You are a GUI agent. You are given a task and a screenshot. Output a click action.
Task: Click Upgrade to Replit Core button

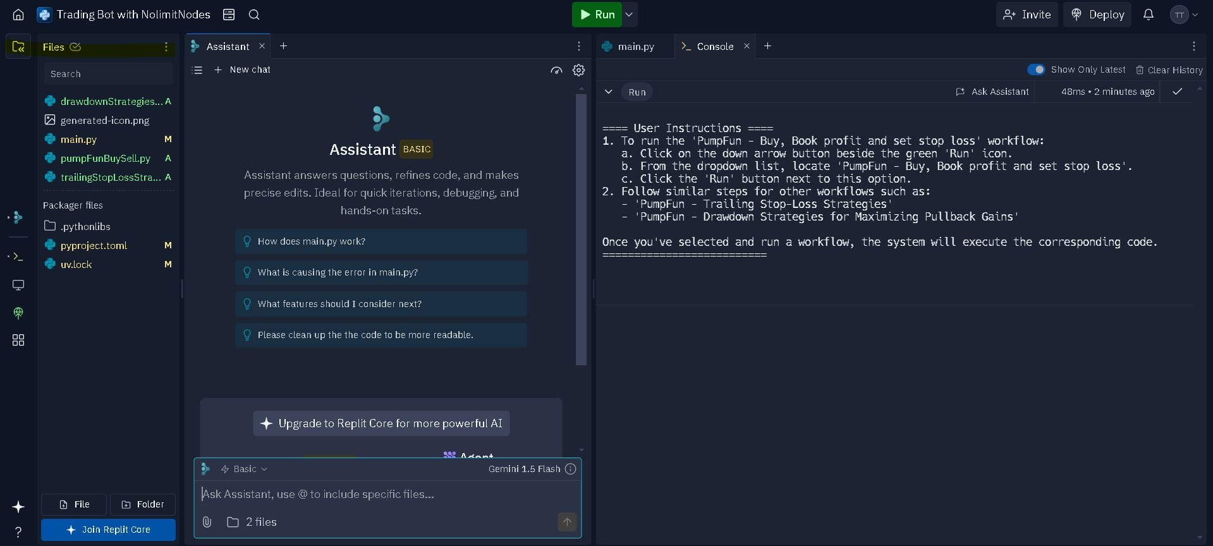(381, 423)
